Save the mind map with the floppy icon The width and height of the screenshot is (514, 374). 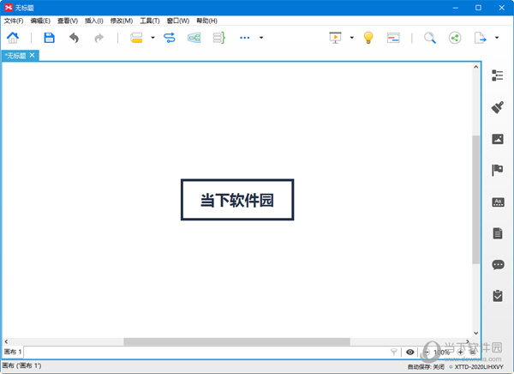(x=49, y=38)
